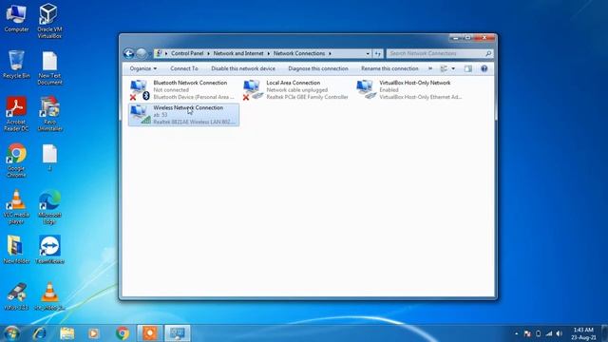Viewport: 608px width, 342px height.
Task: Click Diagnose this connection
Action: coord(318,68)
